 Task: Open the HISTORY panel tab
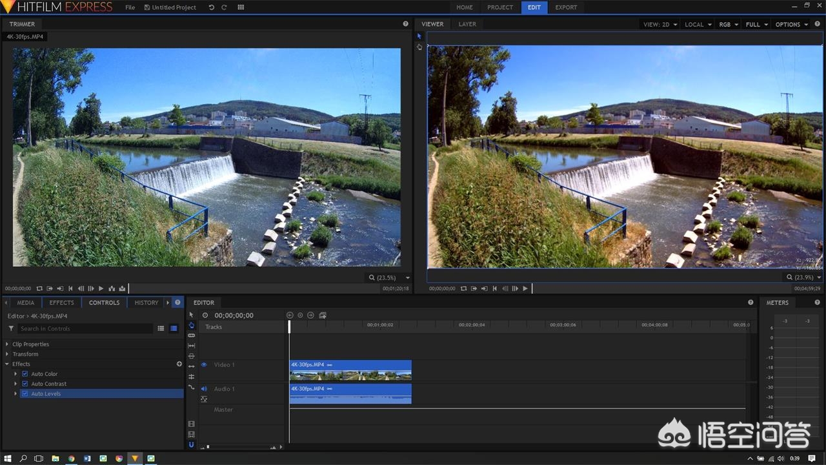[146, 302]
